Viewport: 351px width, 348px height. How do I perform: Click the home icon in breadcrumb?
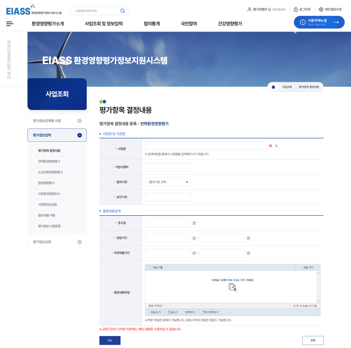coord(273,87)
